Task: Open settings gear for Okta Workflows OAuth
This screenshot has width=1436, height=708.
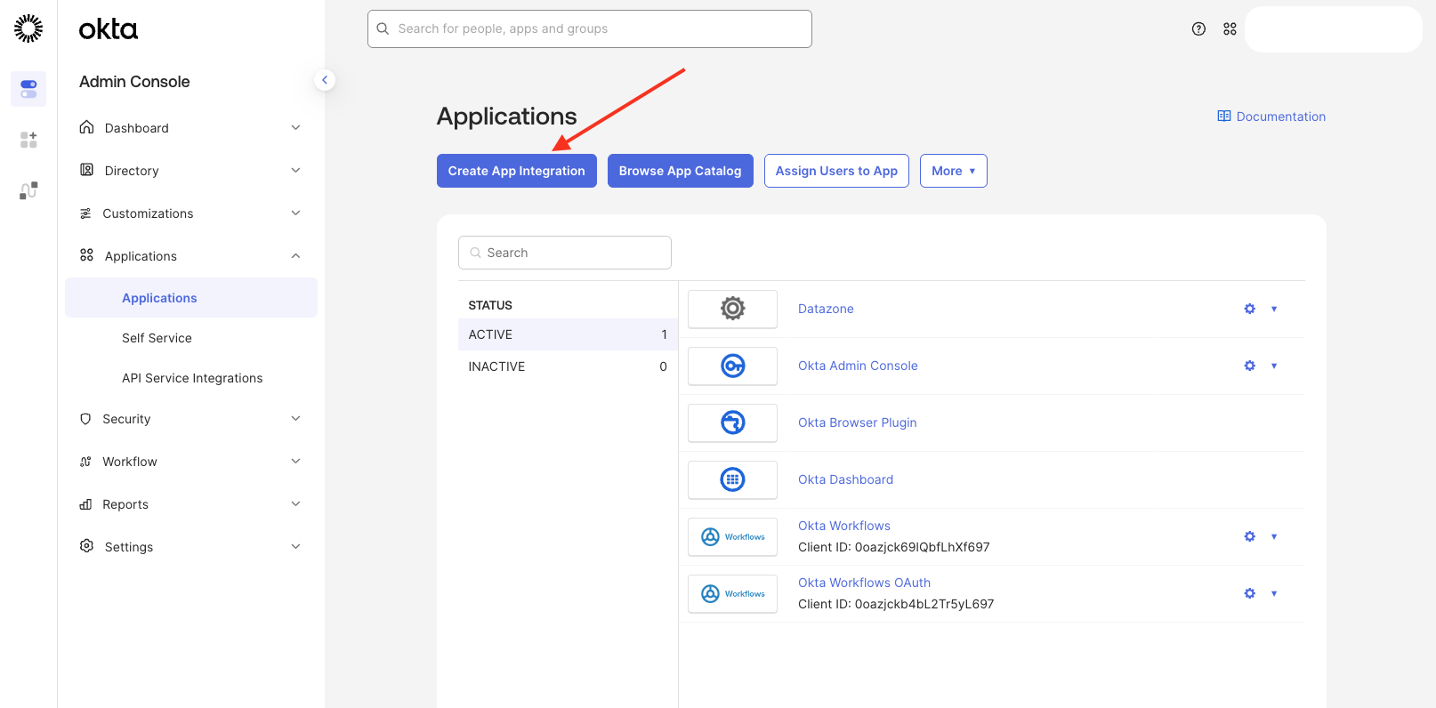Action: point(1249,593)
